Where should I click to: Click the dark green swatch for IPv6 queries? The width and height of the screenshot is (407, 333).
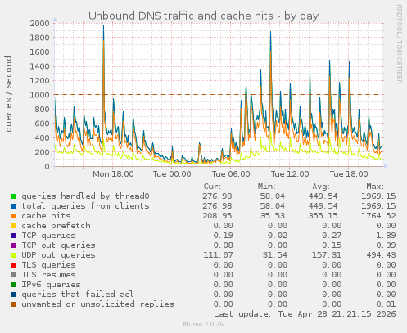14,285
